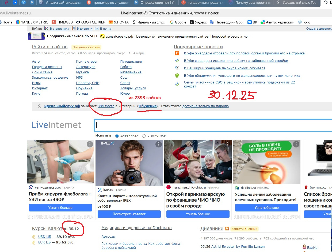This screenshot has width=332, height=252.
Task: Click the hairdresser franchise photo thumbnail
Action: click(x=198, y=162)
